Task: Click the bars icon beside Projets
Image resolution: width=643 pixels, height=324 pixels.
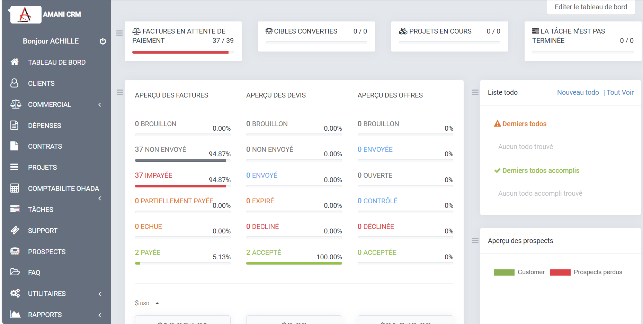Action: [x=14, y=167]
